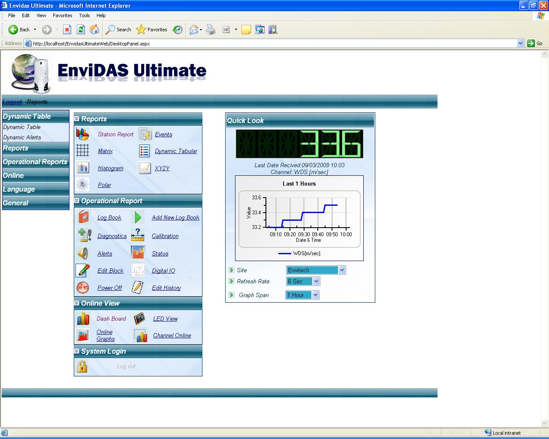
Task: Click the Dash Board bar chart icon
Action: (83, 318)
